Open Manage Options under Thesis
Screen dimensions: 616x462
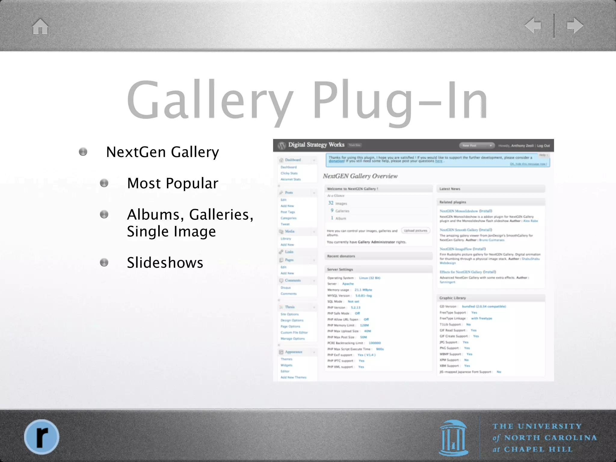point(293,338)
